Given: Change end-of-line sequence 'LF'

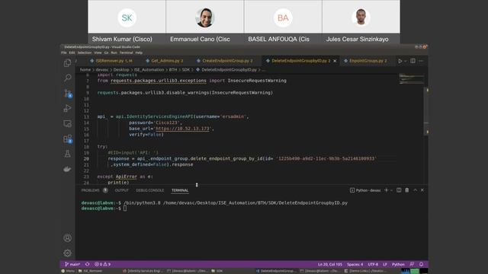Looking at the screenshot, I should click(x=385, y=264).
